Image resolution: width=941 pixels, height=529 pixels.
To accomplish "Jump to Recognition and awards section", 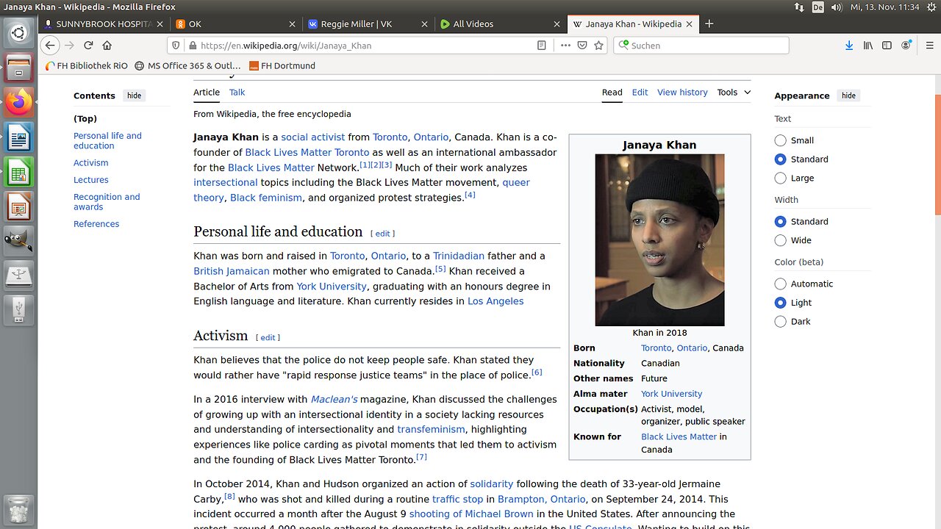I will click(107, 201).
